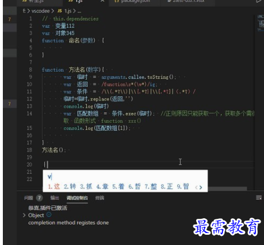Open the 终端 terminal tab

(100, 198)
